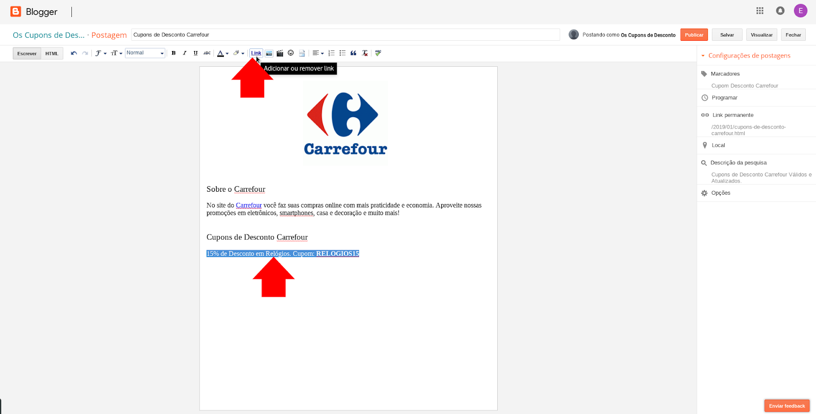Toggle strikethrough formatting

pos(207,53)
